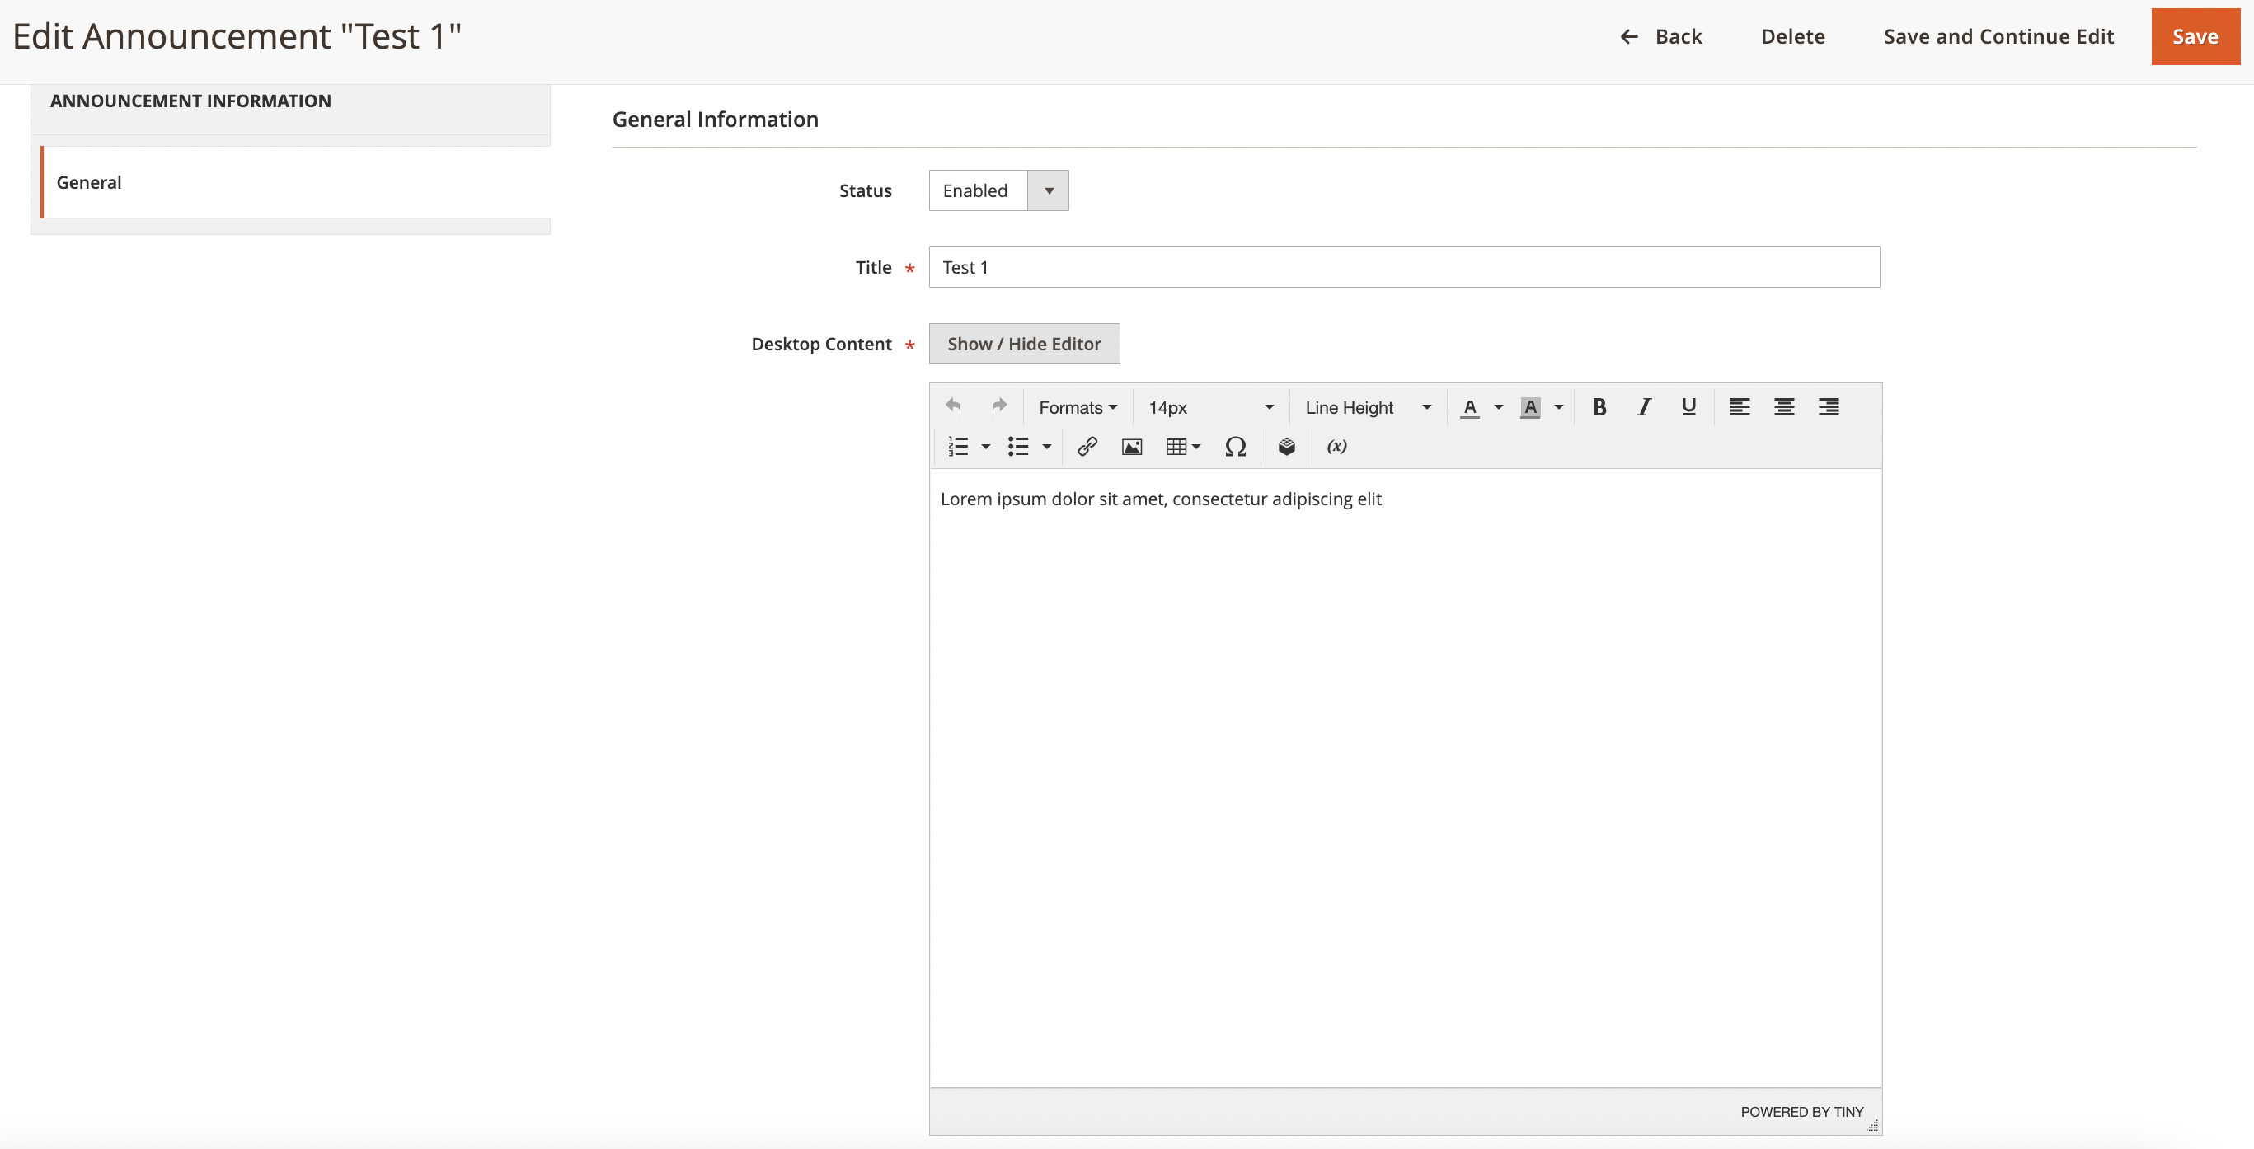Open the bullet list style arrow
This screenshot has width=2254, height=1149.
click(x=1046, y=446)
